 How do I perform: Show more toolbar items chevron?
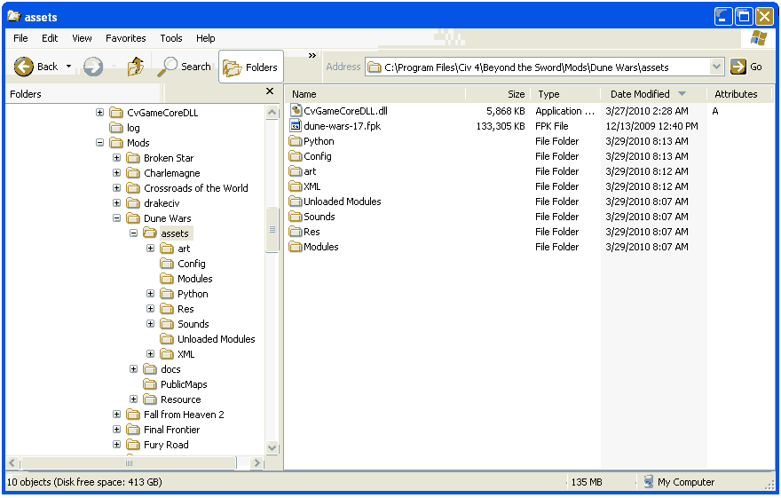pyautogui.click(x=312, y=55)
